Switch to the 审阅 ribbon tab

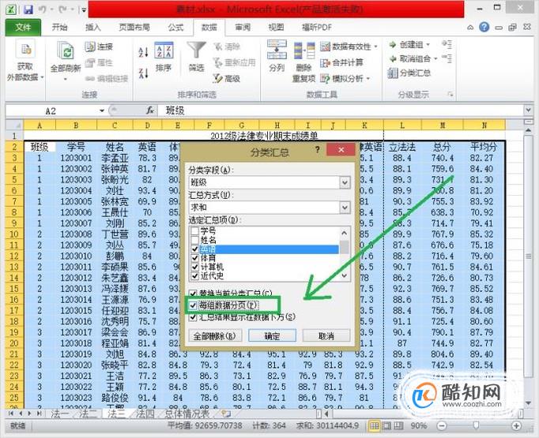tap(243, 28)
